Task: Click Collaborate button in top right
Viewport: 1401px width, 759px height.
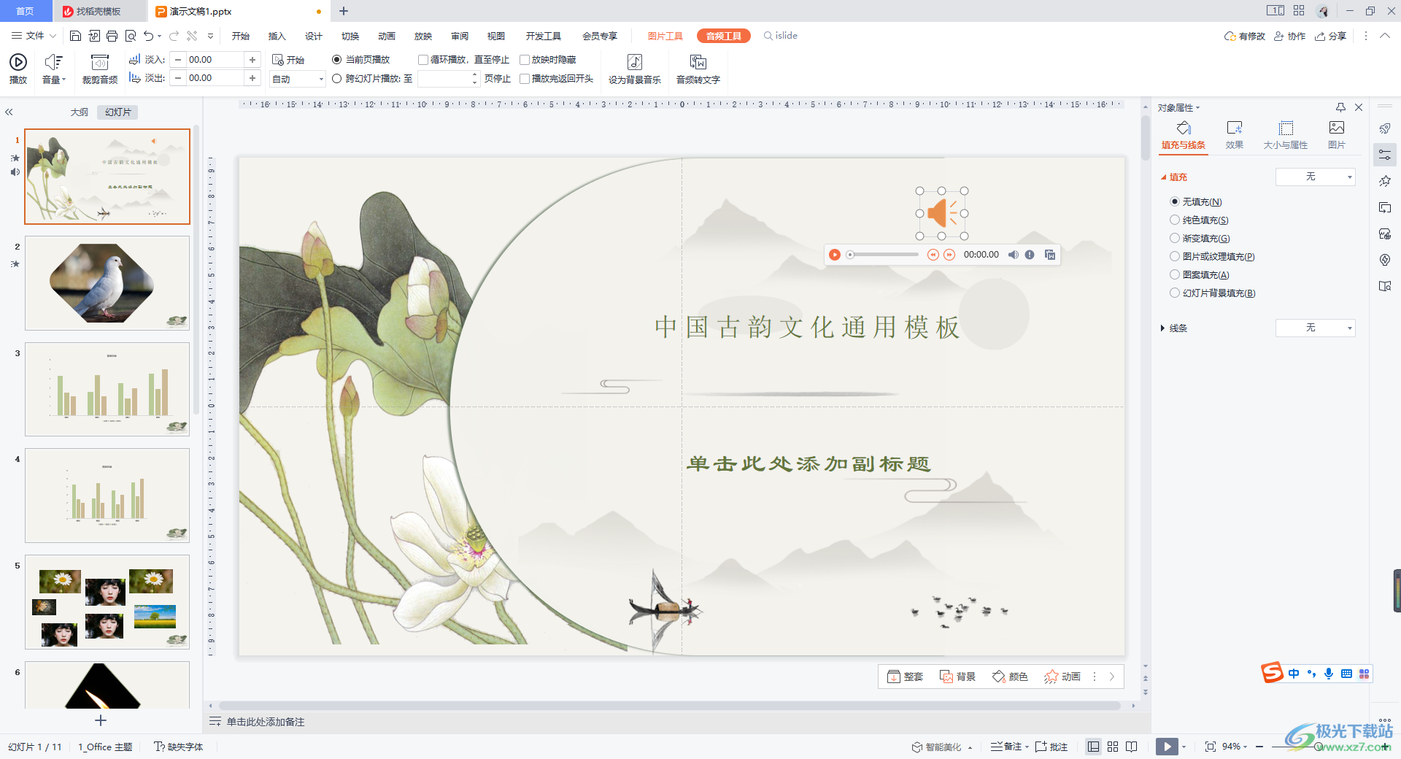Action: point(1290,36)
